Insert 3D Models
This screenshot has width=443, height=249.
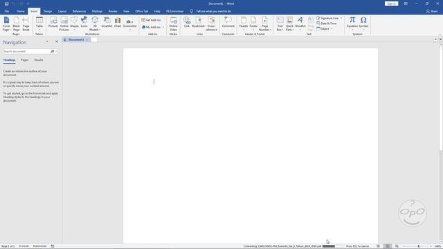tap(95, 24)
